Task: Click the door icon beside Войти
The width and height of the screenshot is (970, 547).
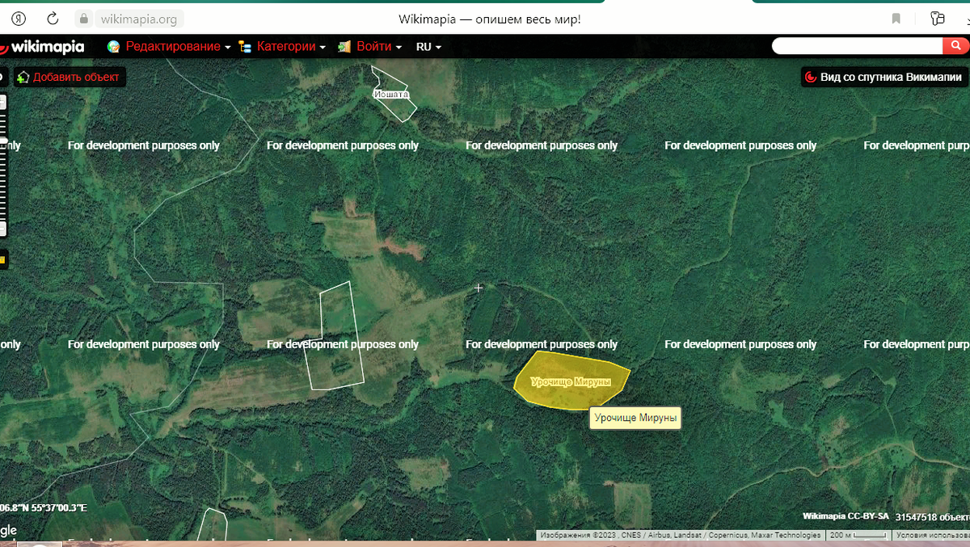Action: [344, 46]
